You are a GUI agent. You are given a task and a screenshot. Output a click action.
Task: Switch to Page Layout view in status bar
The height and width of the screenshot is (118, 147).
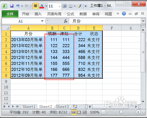(79, 112)
